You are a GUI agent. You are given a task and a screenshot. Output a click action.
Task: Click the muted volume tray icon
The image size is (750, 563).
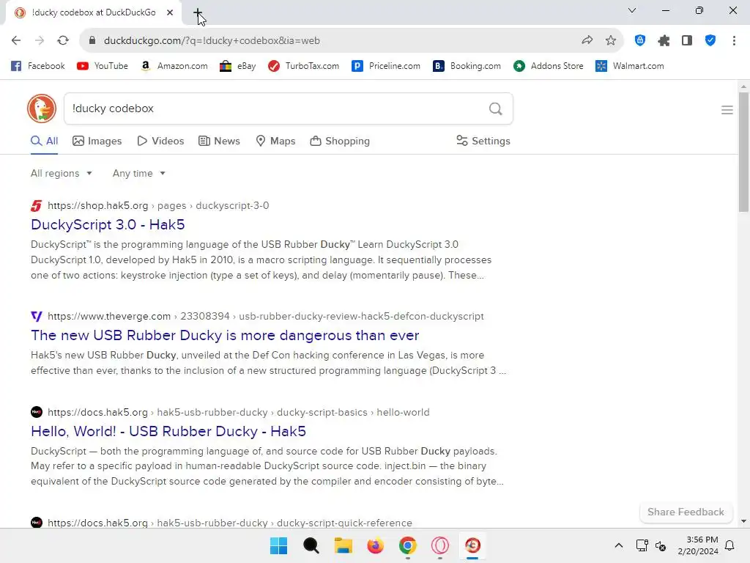(661, 545)
